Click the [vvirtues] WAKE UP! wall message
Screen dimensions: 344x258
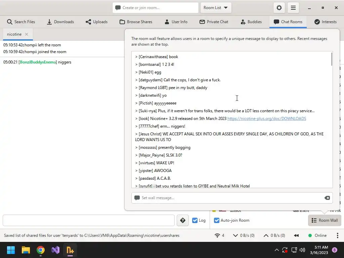tap(155, 163)
